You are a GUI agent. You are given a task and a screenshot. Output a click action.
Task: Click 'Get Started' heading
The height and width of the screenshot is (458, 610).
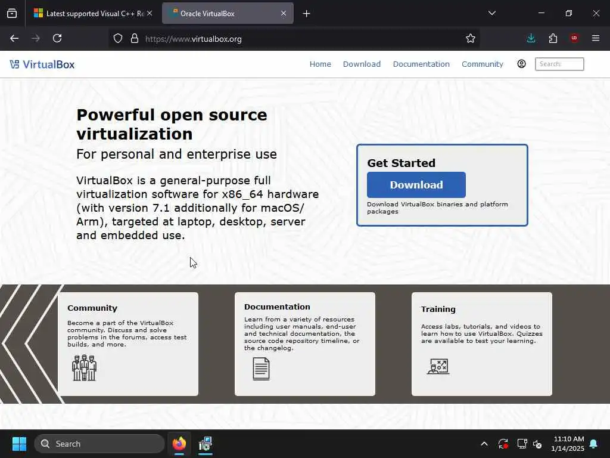(401, 163)
